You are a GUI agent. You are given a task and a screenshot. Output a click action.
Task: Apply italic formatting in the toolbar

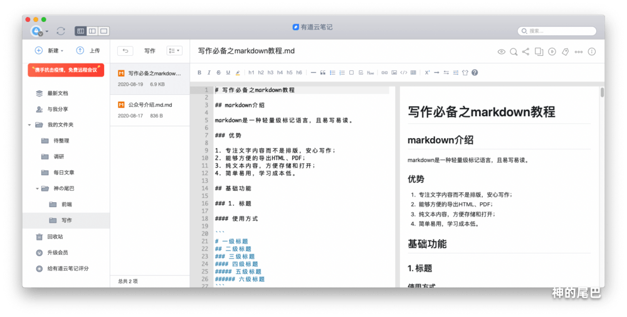tap(209, 72)
